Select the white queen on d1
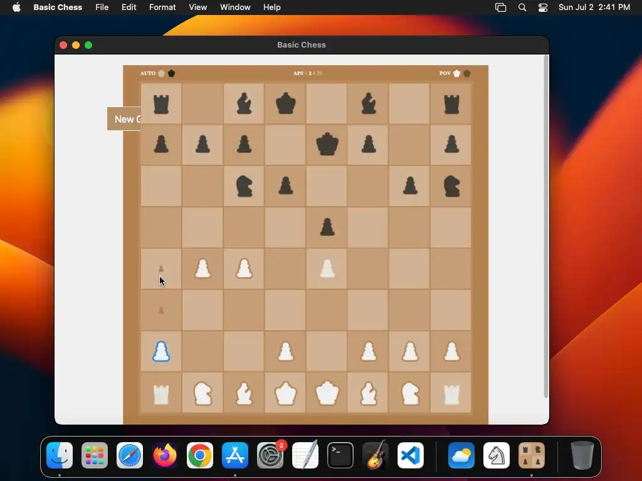The image size is (642, 481). (x=285, y=393)
